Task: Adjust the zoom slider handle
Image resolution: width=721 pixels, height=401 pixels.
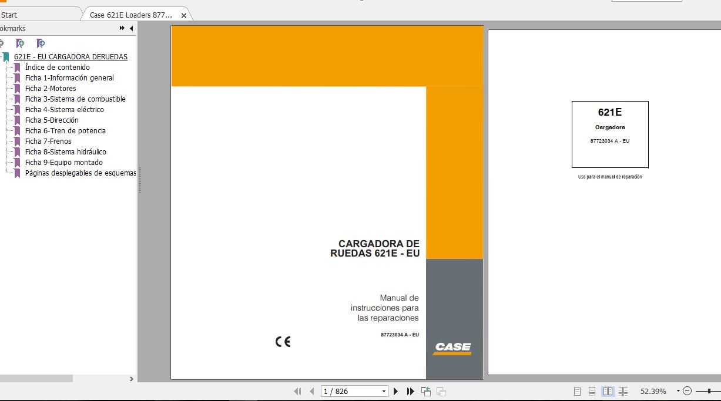Action: [710, 391]
